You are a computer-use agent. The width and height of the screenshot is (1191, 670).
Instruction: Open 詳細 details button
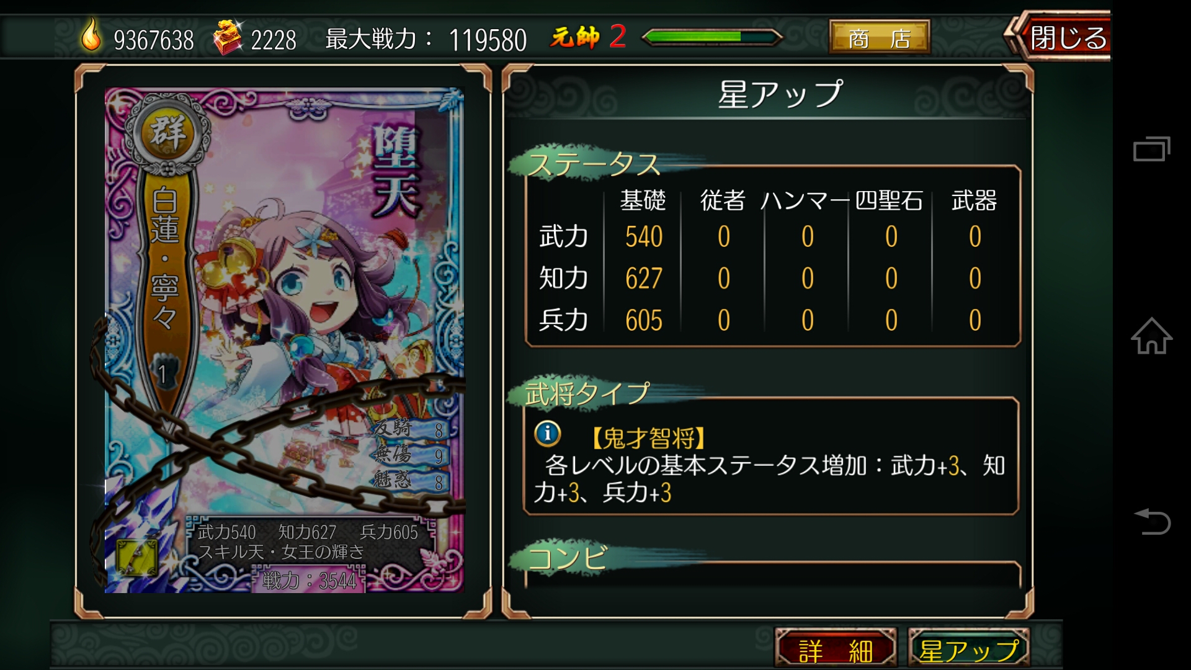836,650
